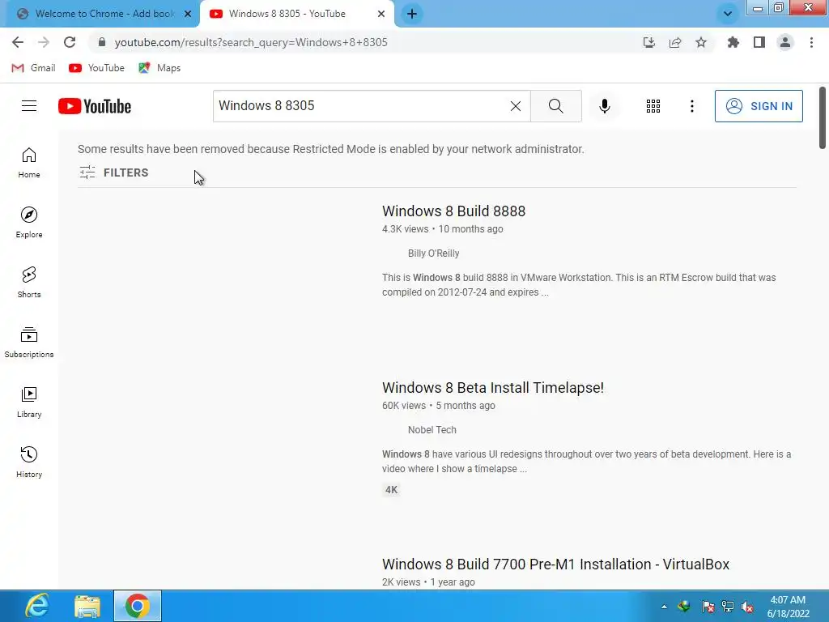This screenshot has height=622, width=829.
Task: Click the 4K badge
Action: point(391,490)
